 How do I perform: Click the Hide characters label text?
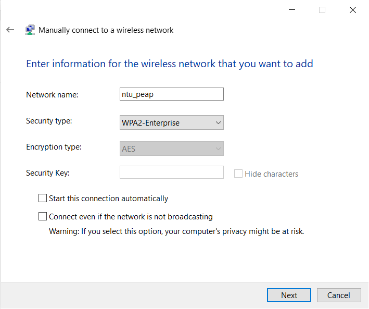(x=271, y=174)
